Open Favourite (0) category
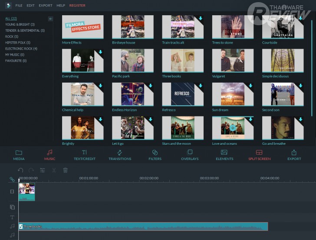The width and height of the screenshot is (316, 240). 16,61
